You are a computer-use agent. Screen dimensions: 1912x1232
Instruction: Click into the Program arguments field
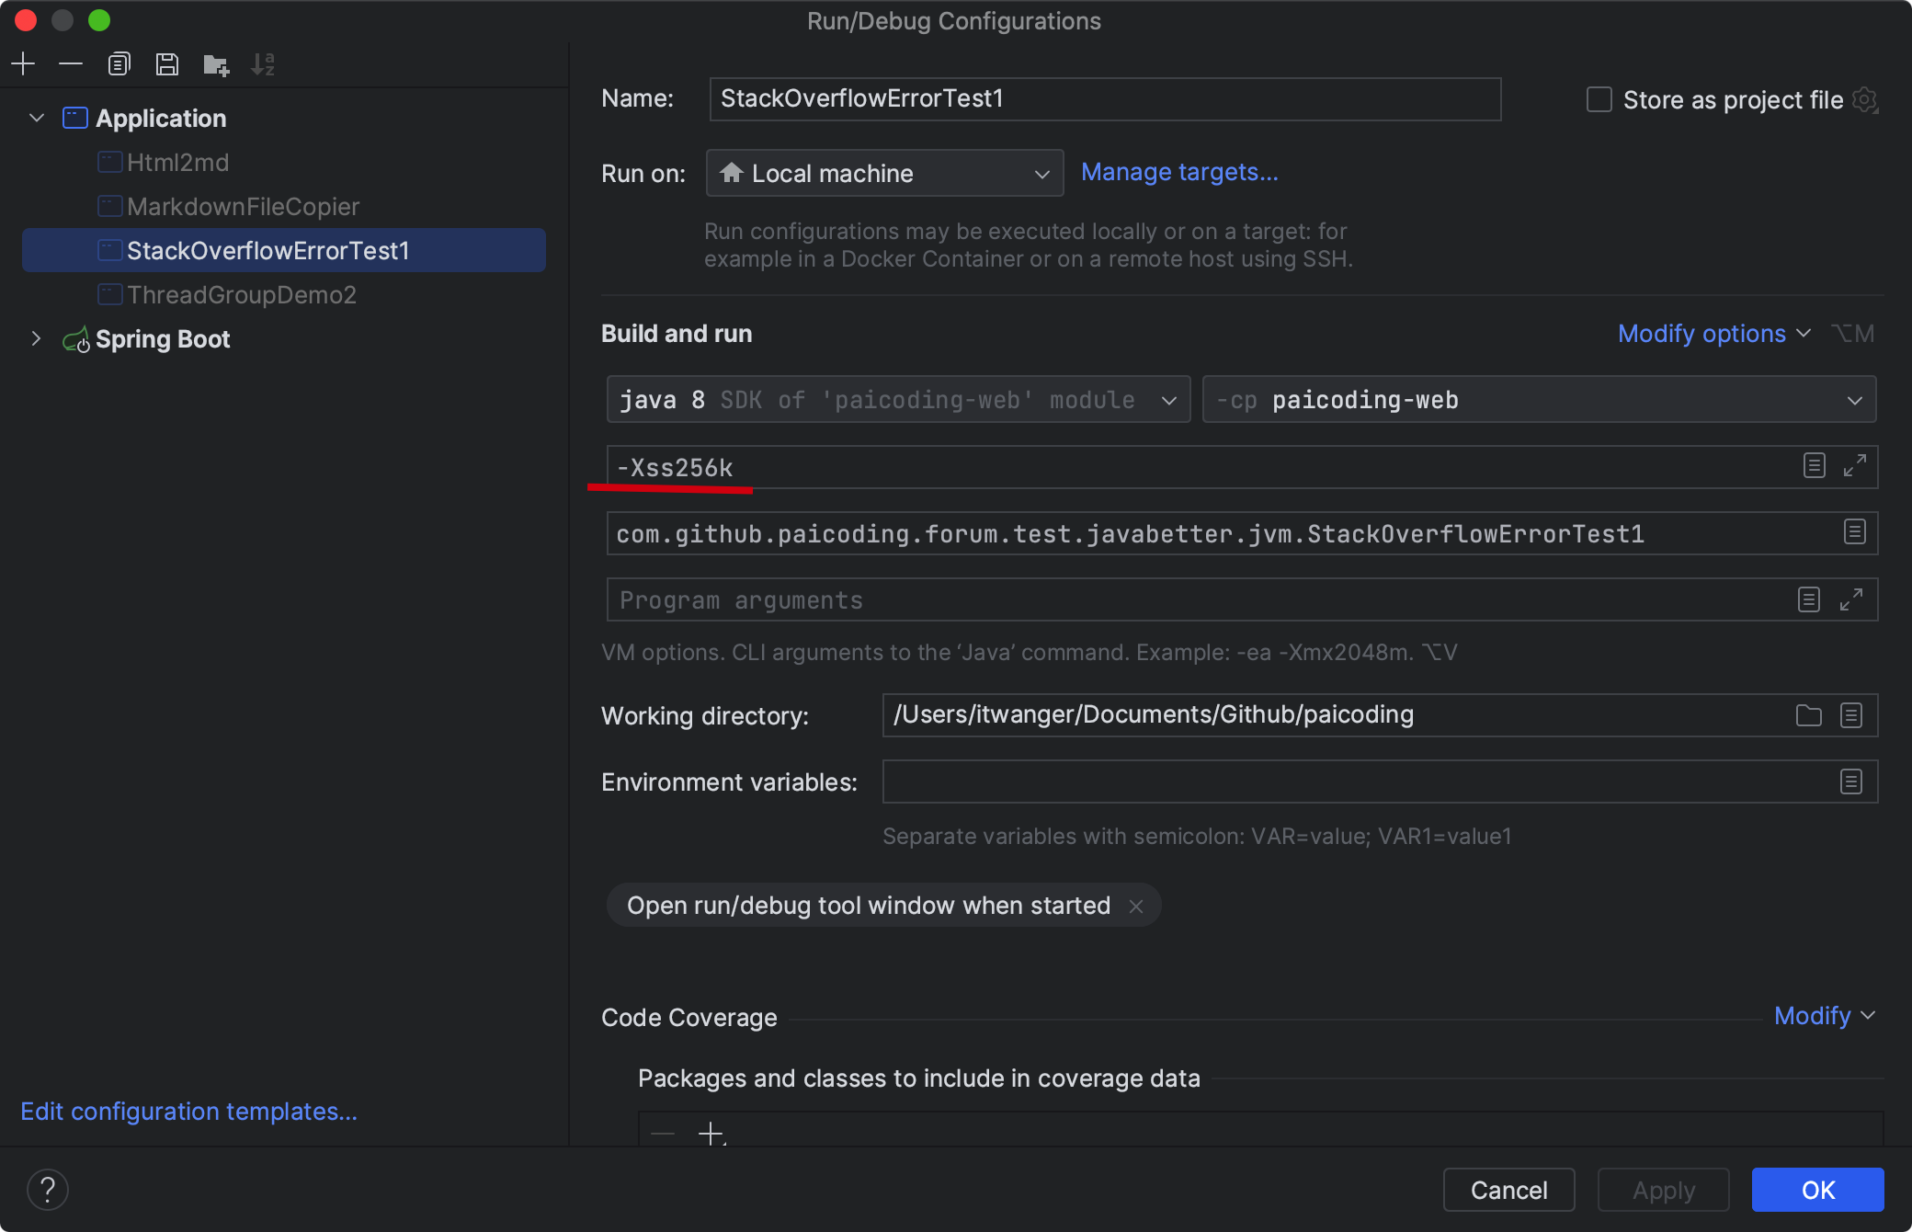pos(1195,600)
